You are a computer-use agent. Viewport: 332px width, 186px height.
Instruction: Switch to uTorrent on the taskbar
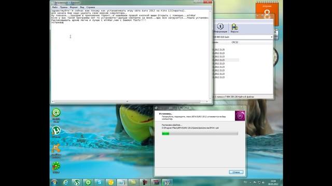(x=77, y=182)
